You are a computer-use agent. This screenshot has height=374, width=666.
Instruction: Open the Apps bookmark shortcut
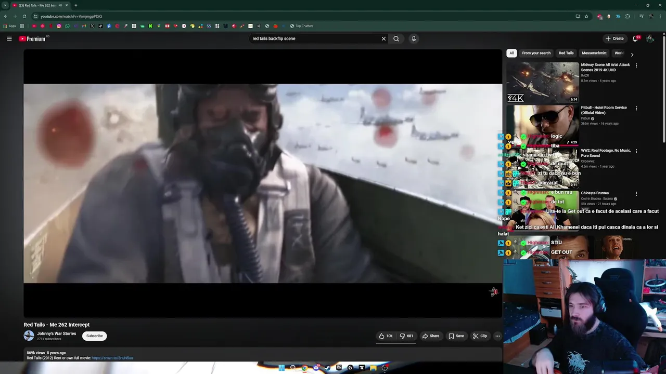coord(9,26)
